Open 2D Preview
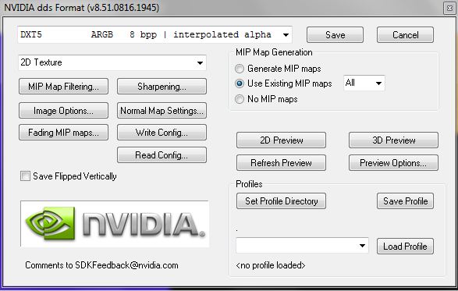This screenshot has width=458, height=291. pyautogui.click(x=282, y=140)
